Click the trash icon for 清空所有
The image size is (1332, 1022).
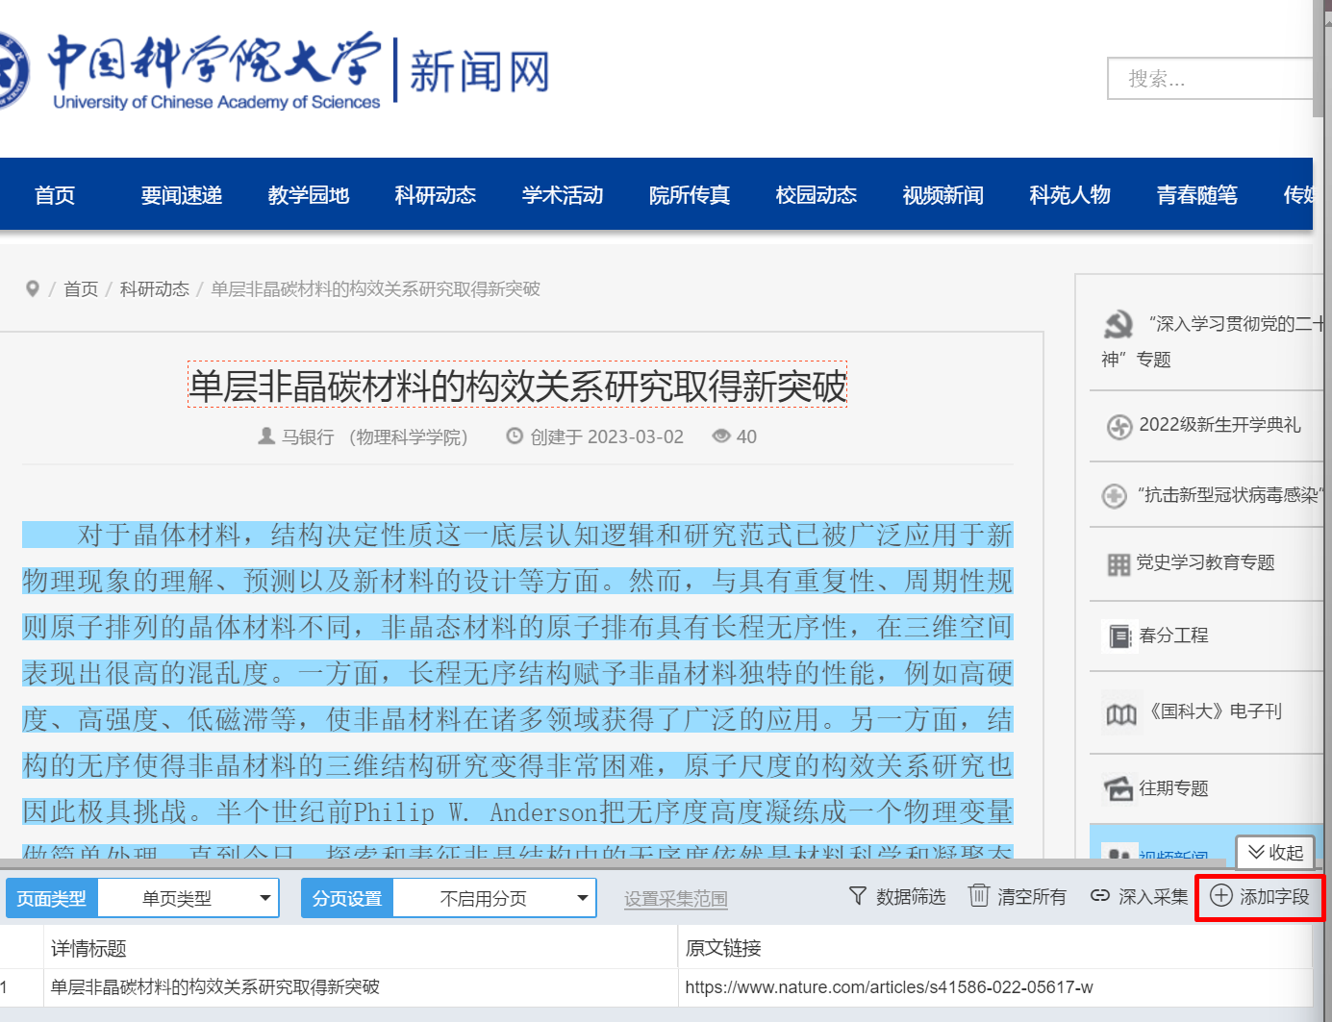pos(978,895)
